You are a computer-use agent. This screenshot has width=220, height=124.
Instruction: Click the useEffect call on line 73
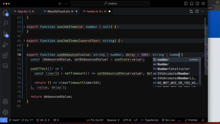[x=39, y=69]
